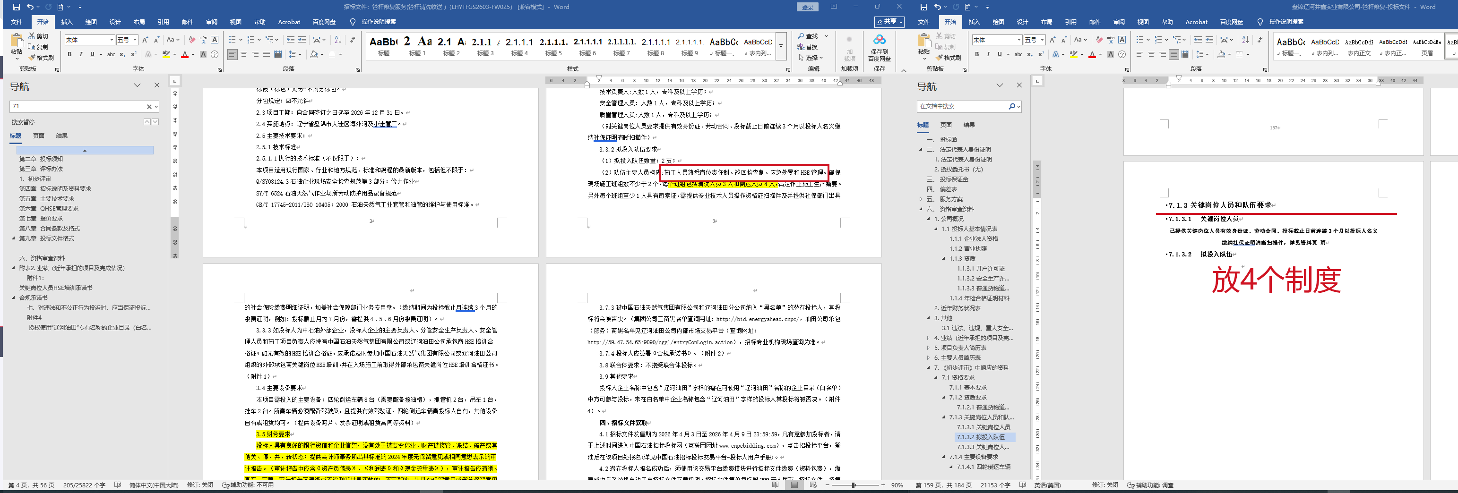Toggle Bold in the left window ribbon

[x=69, y=54]
